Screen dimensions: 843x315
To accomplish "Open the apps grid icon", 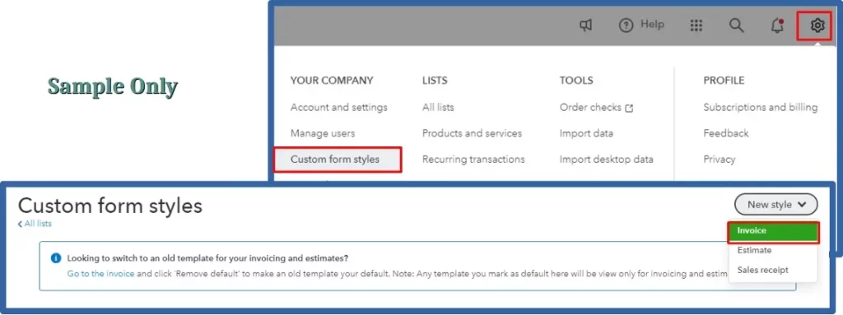I will click(x=696, y=25).
